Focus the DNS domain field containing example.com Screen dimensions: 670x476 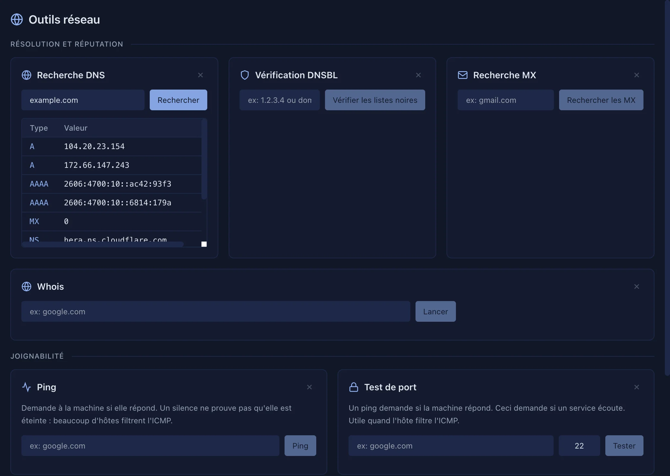83,100
